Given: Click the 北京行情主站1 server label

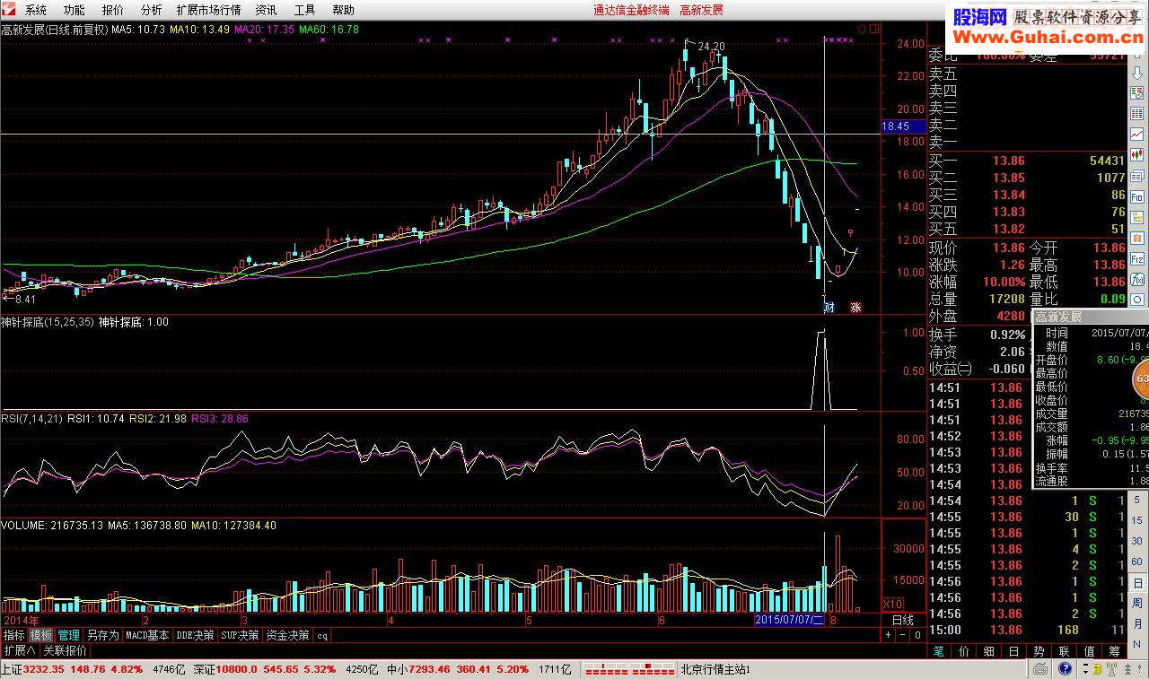Looking at the screenshot, I should point(715,669).
